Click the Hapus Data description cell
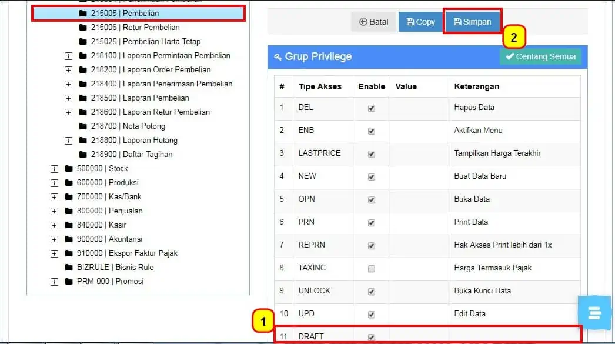The width and height of the screenshot is (615, 344). tap(514, 108)
